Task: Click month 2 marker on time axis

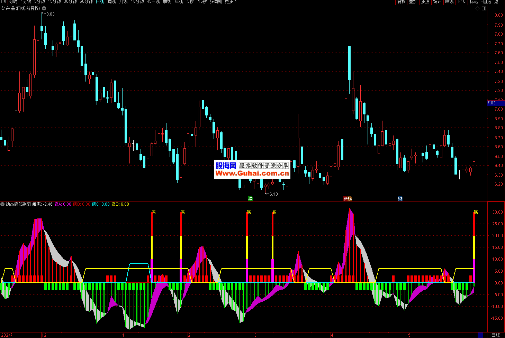Action: click(x=189, y=335)
